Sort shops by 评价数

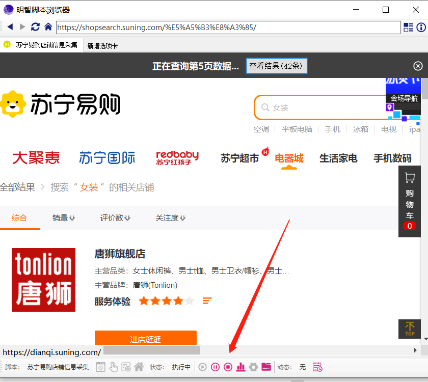115,218
